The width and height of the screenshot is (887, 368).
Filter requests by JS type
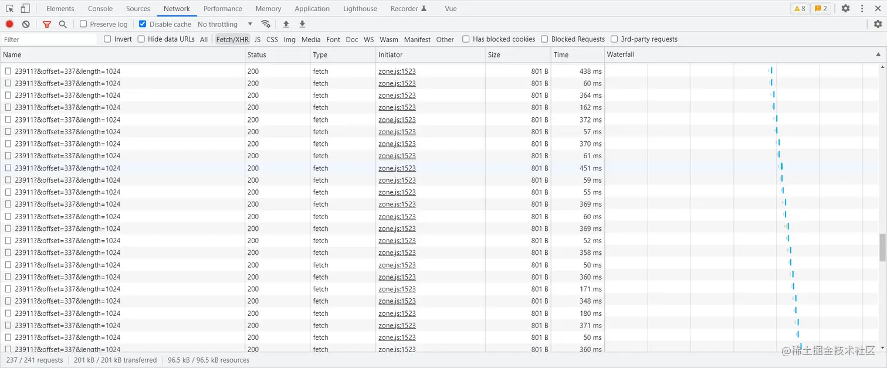point(257,39)
